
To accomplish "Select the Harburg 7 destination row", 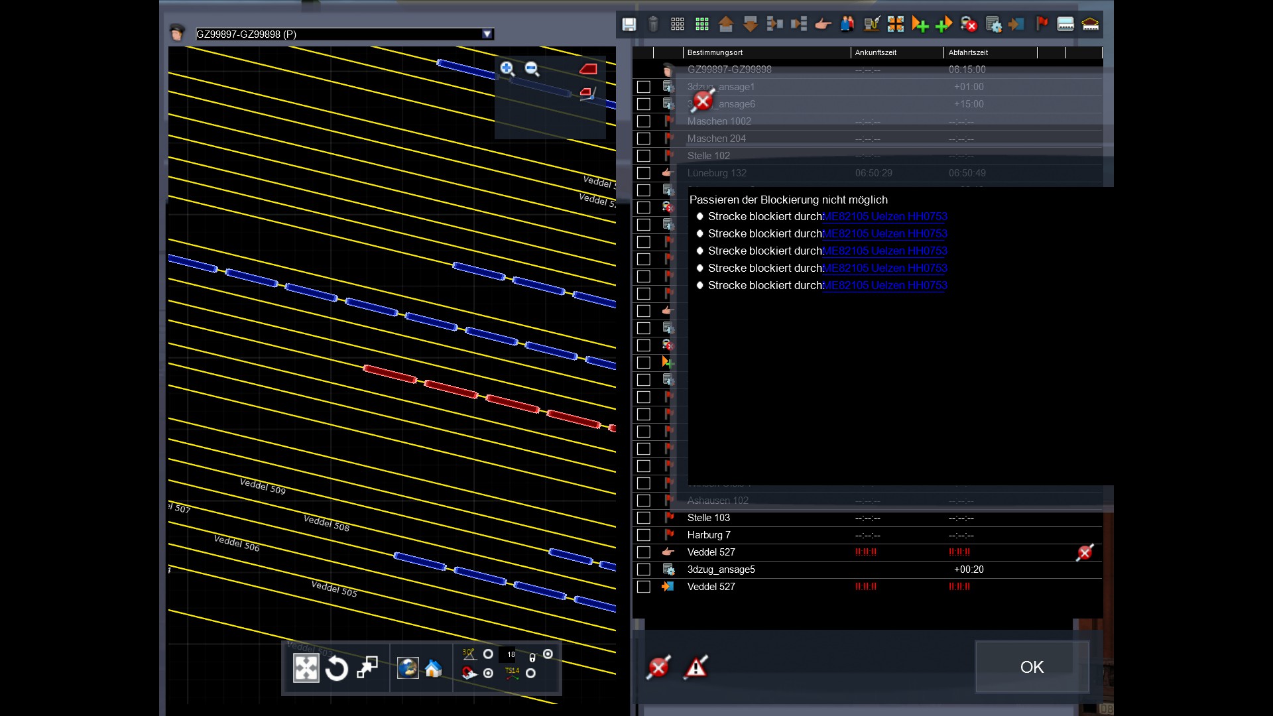I will click(867, 535).
